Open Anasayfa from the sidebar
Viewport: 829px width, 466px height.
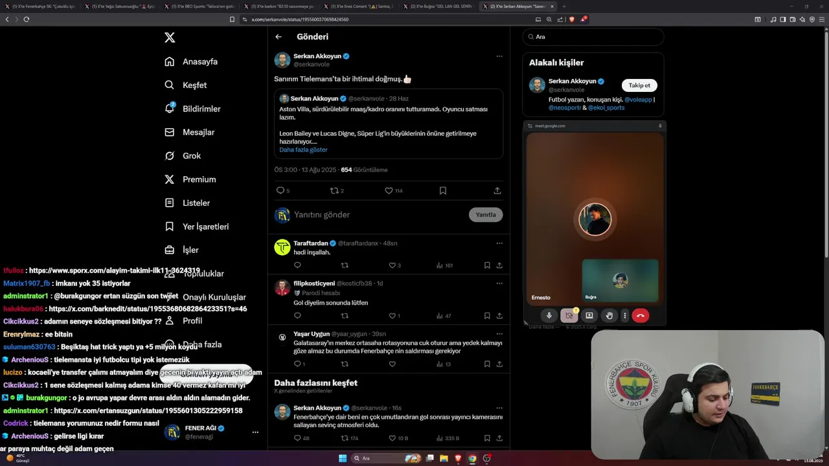(x=191, y=61)
